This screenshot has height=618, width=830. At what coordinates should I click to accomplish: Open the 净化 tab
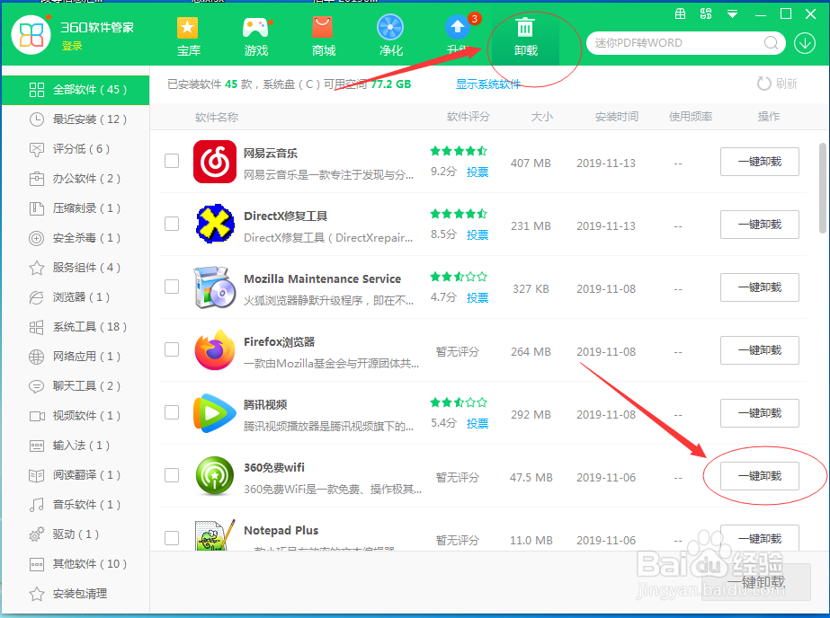(x=390, y=37)
